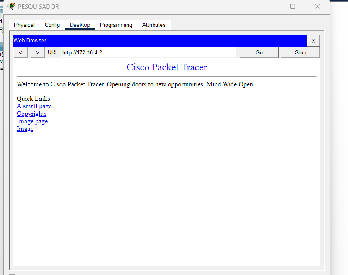Image resolution: width=348 pixels, height=275 pixels.
Task: Go back with the < browser button
Action: [20, 52]
